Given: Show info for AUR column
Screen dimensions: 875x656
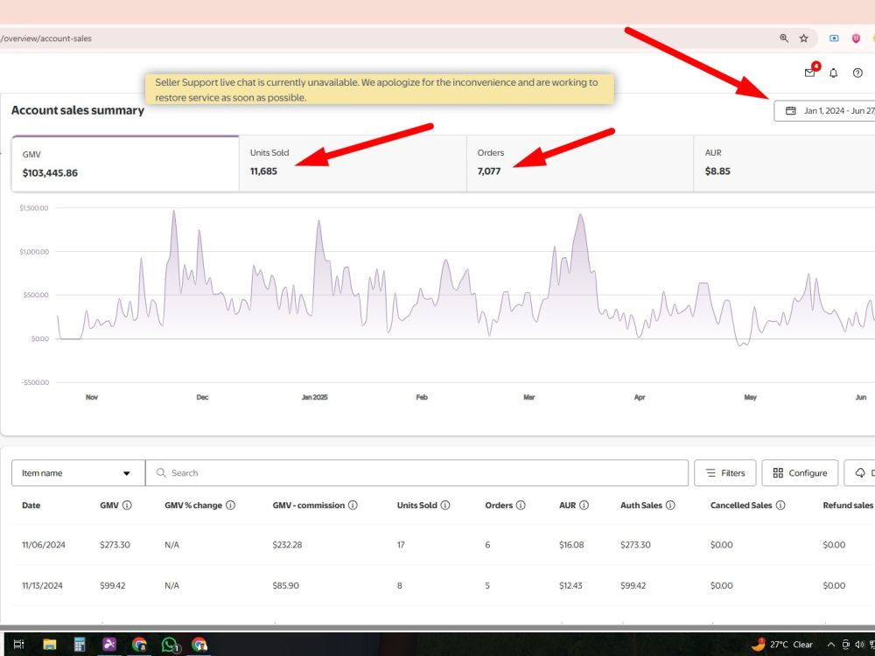Looking at the screenshot, I should click(584, 505).
